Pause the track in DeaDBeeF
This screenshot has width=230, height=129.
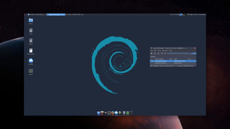click(x=158, y=53)
